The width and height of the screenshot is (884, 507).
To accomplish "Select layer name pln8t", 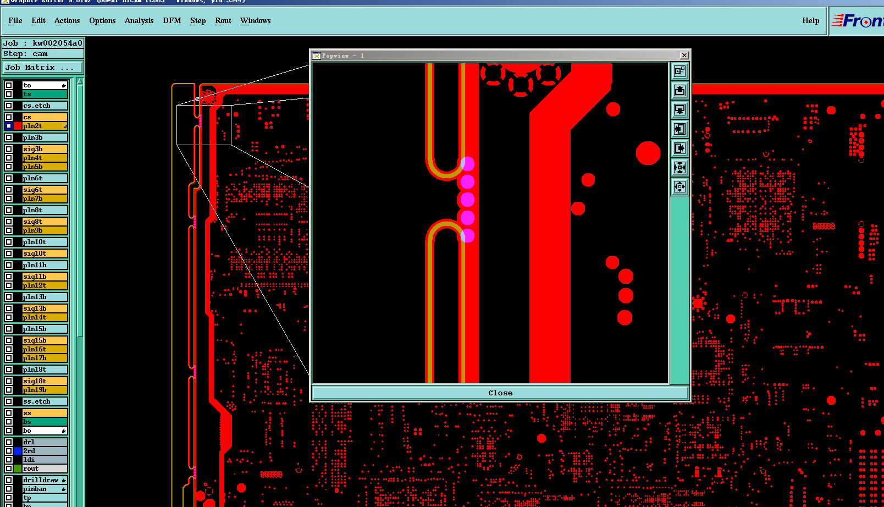I will (45, 210).
